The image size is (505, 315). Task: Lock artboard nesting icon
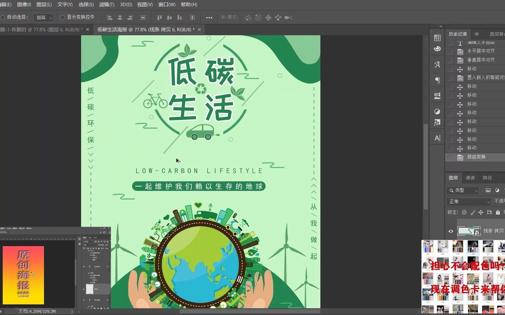(x=489, y=212)
